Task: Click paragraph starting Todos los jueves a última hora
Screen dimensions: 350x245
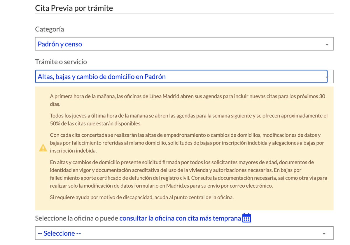Action: pos(189,119)
